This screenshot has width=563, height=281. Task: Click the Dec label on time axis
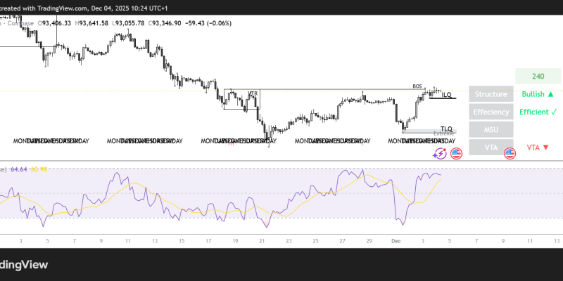coord(395,240)
